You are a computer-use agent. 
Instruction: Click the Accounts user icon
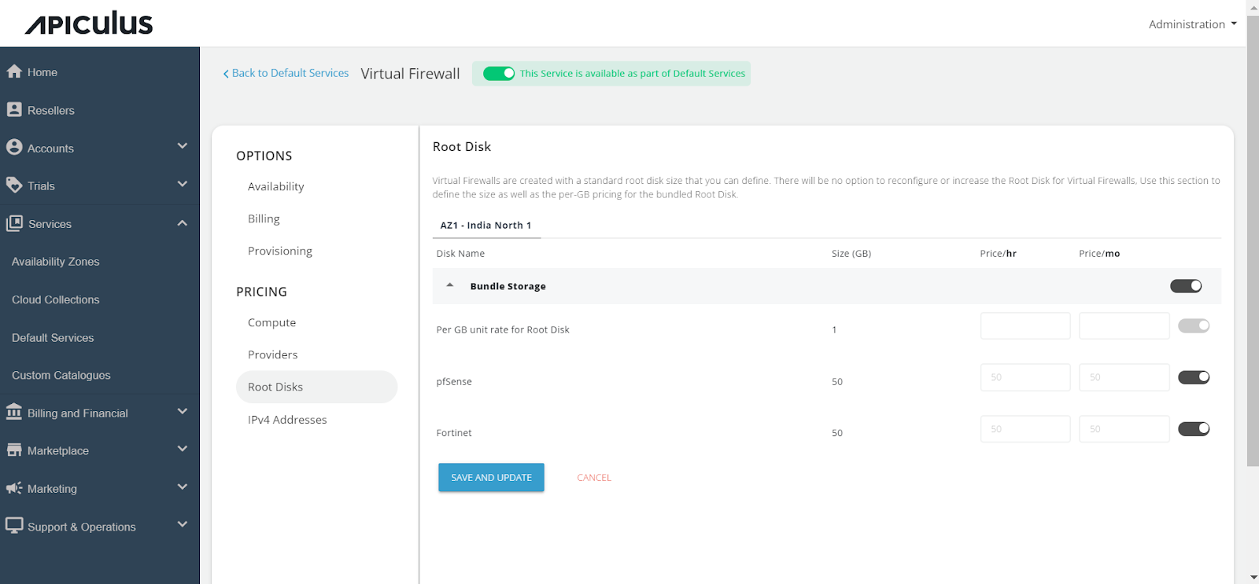(14, 147)
